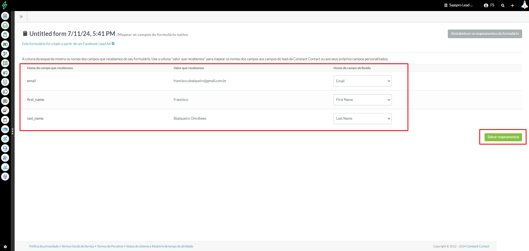529x251 pixels.
Task: Click the Salvar mapeamentos button
Action: click(x=503, y=137)
